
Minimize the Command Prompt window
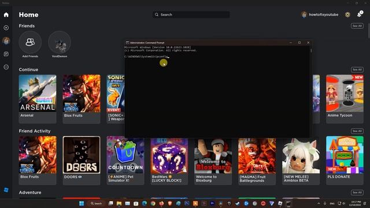point(291,43)
